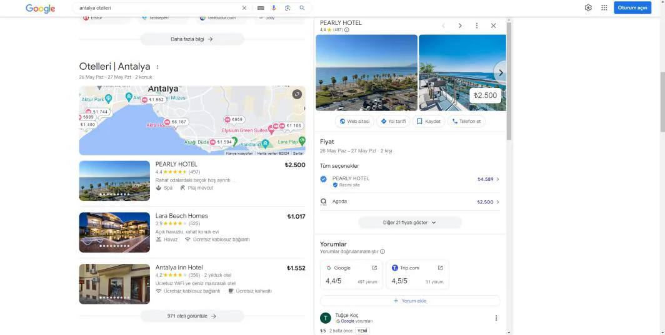The height and width of the screenshot is (335, 665).
Task: Click the detail panel's vertical scrollbar
Action: click(x=509, y=80)
